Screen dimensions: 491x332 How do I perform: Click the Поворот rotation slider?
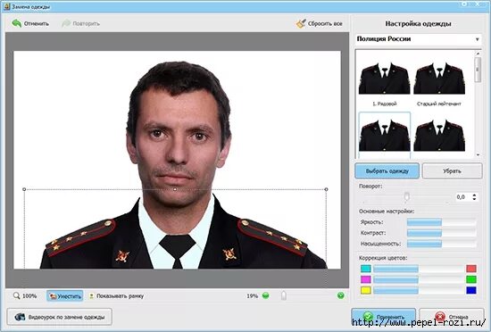(406, 197)
